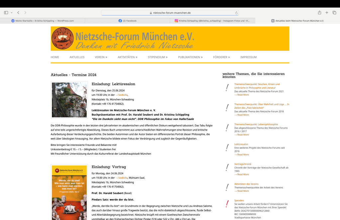Select Impressum in the navigation menu
Viewport: 340px width, 220px height.
[x=248, y=57]
